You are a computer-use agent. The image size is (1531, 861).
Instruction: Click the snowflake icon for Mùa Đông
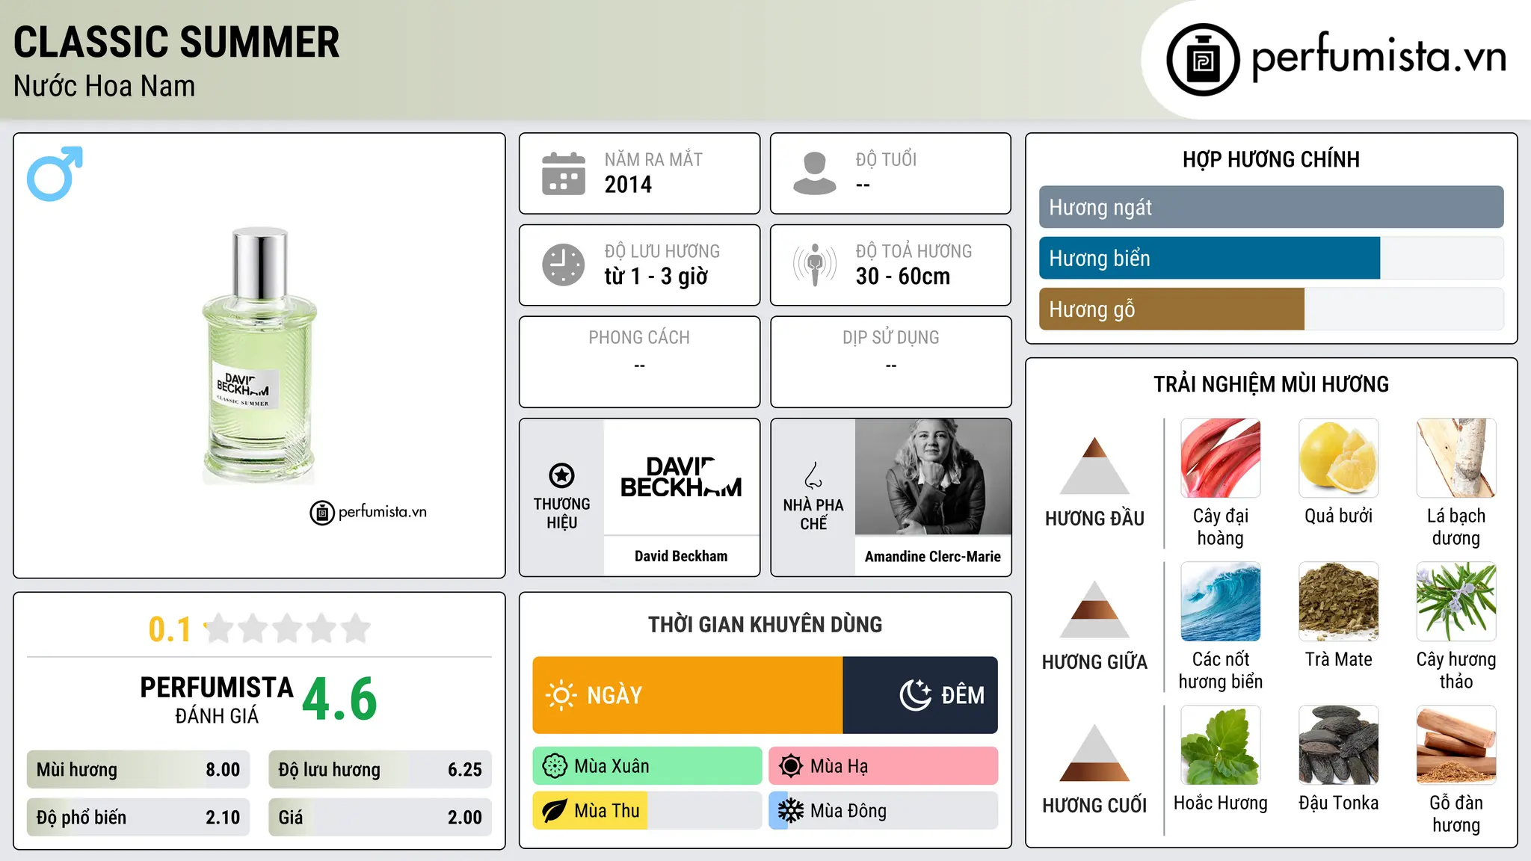[791, 811]
